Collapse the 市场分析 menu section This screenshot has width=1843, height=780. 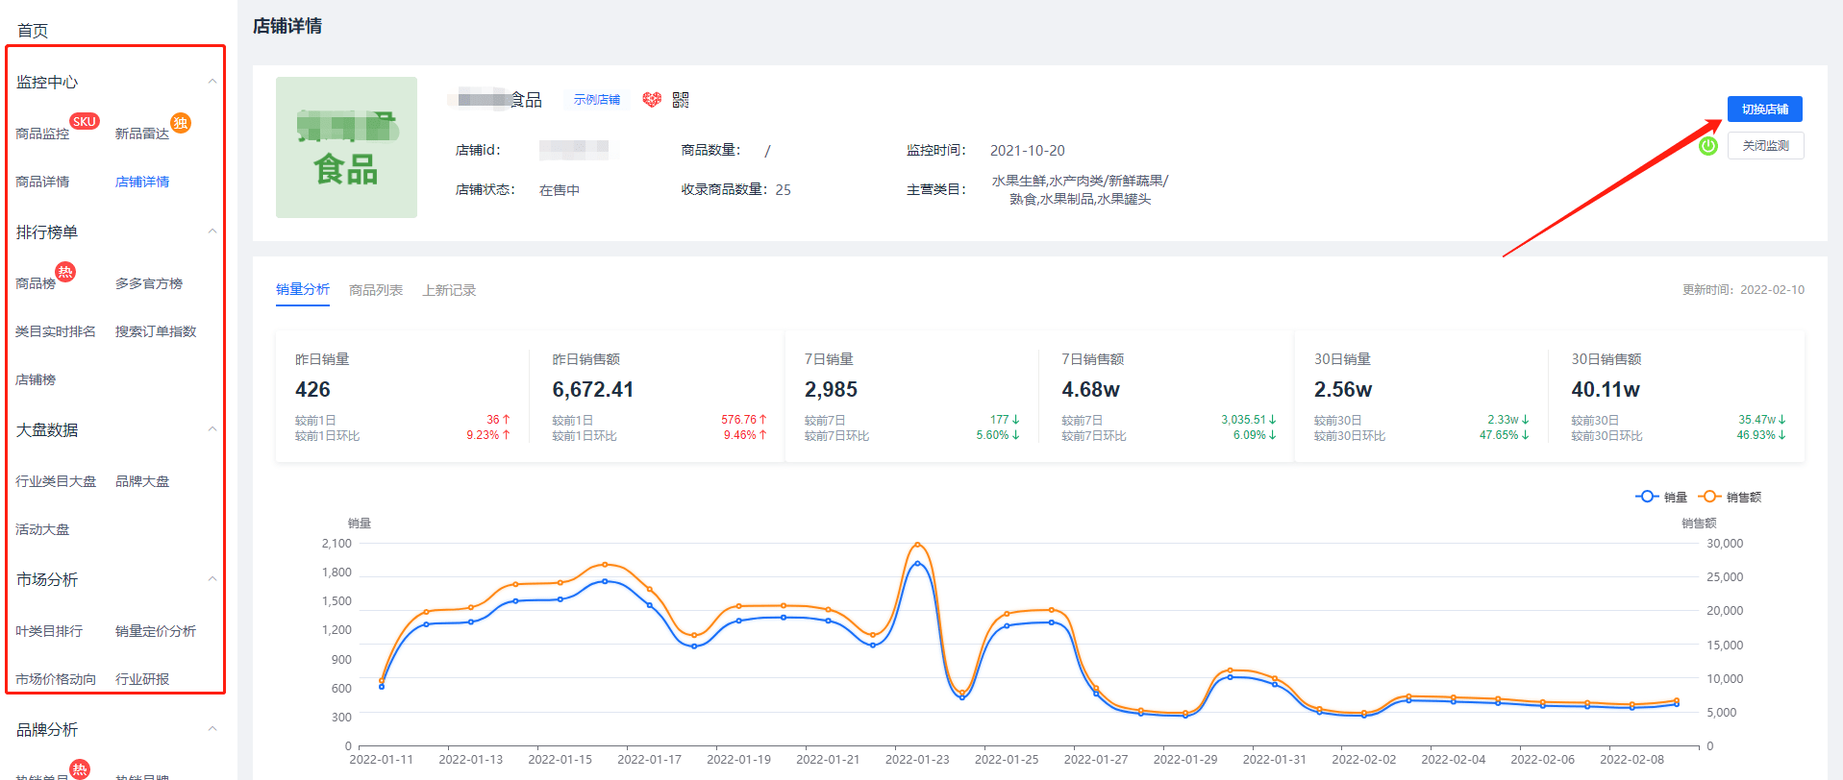point(212,579)
